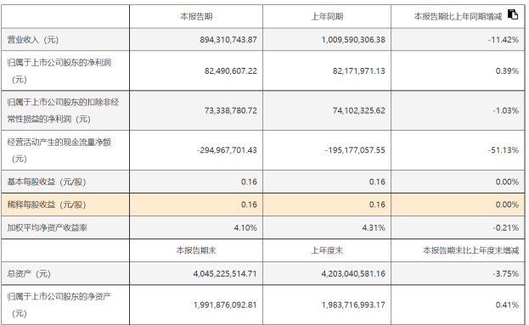Select the 上年同期 column header
Image resolution: width=529 pixels, height=325 pixels.
tap(327, 16)
